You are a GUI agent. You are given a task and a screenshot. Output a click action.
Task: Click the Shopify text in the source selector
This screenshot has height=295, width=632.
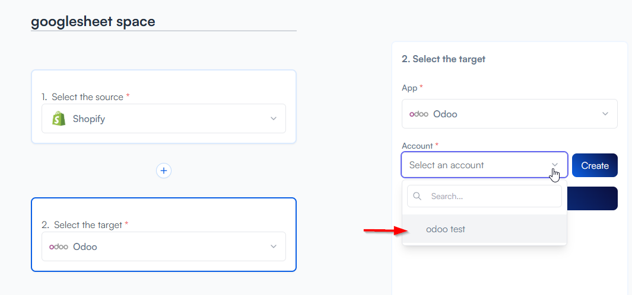click(89, 118)
